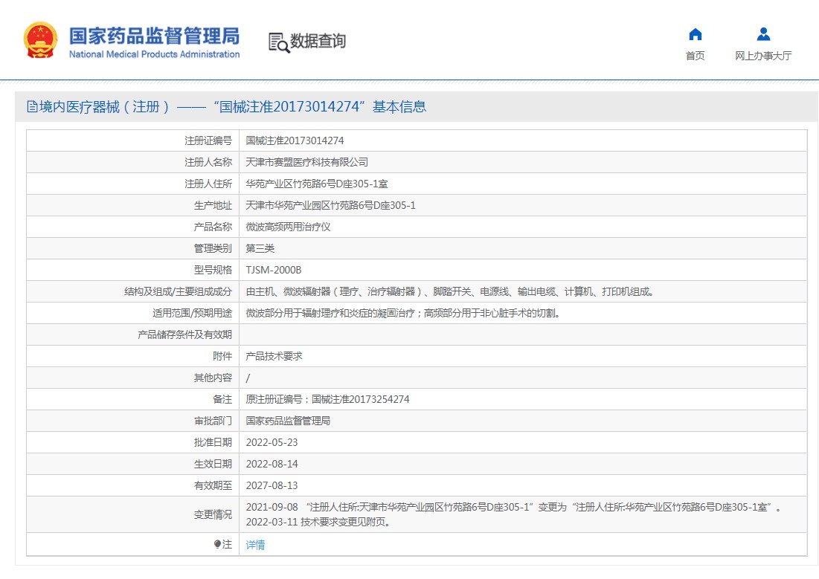The image size is (819, 579).
Task: Click the 型号规格 label
Action: pos(213,270)
